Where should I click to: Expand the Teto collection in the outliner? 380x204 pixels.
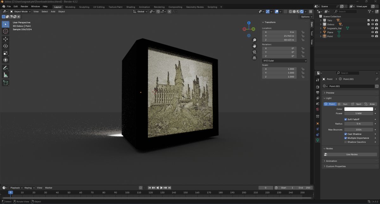[x=320, y=20]
